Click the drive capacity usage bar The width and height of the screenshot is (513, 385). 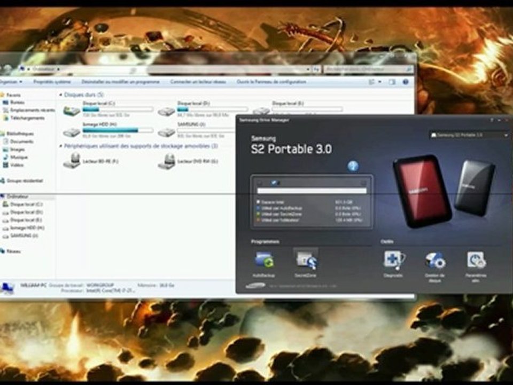coord(312,190)
